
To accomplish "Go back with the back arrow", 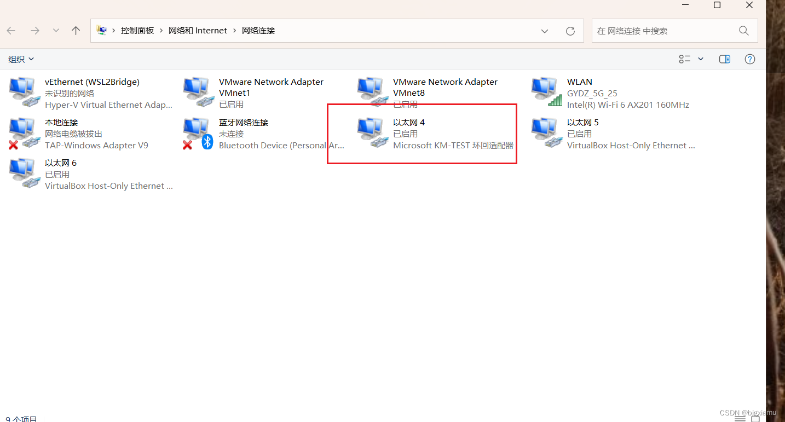I will (11, 31).
